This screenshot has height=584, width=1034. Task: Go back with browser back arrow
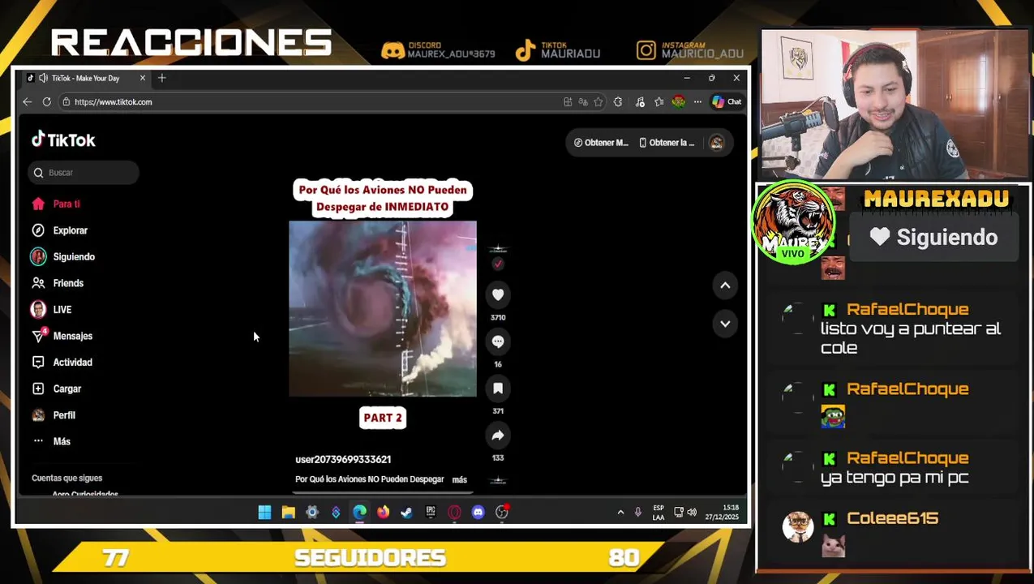tap(27, 102)
